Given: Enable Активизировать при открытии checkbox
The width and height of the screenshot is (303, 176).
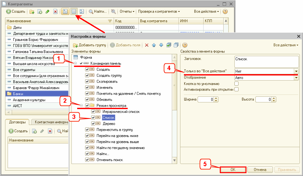Looking at the screenshot, I should click(x=236, y=89).
